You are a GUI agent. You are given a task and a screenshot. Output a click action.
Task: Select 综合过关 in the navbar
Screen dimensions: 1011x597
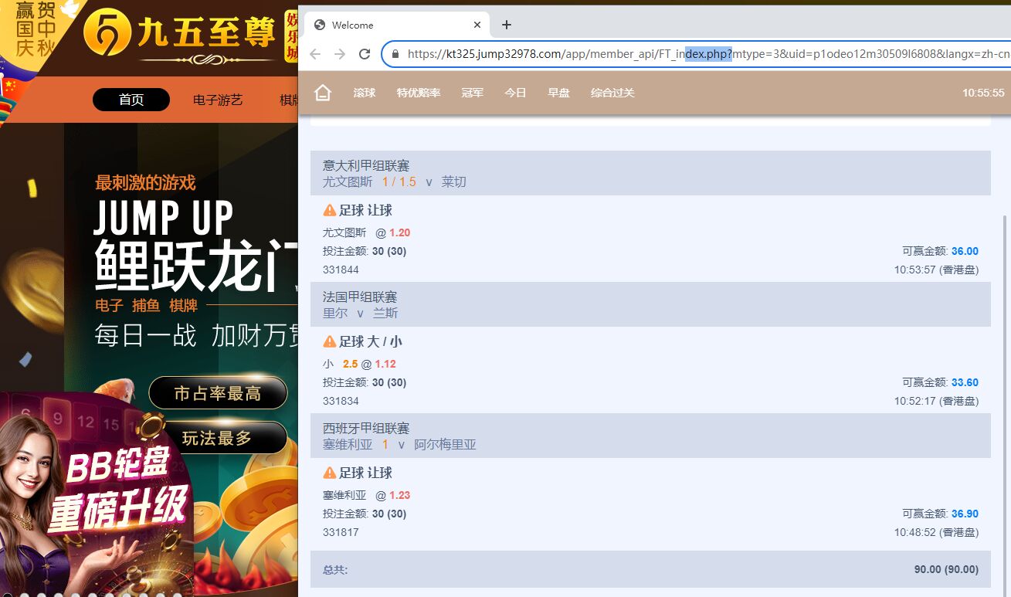pos(612,93)
